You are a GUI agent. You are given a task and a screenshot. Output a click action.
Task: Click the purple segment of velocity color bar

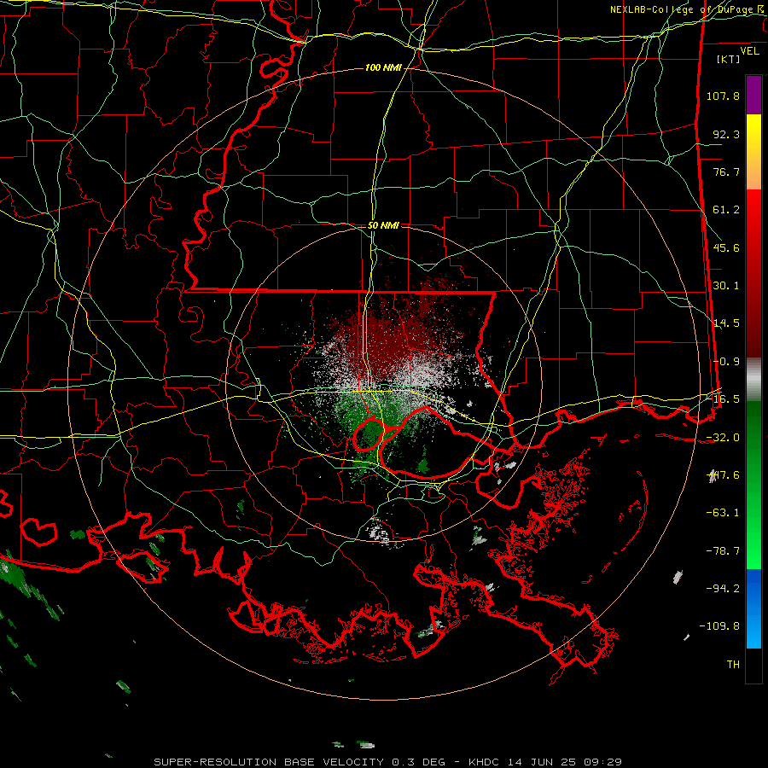(x=753, y=95)
